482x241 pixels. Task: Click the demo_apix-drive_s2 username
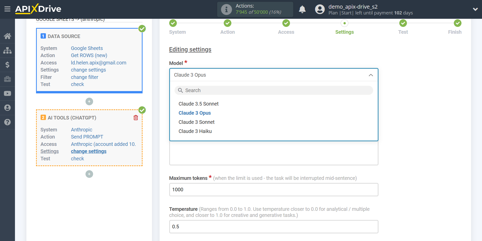(x=353, y=7)
